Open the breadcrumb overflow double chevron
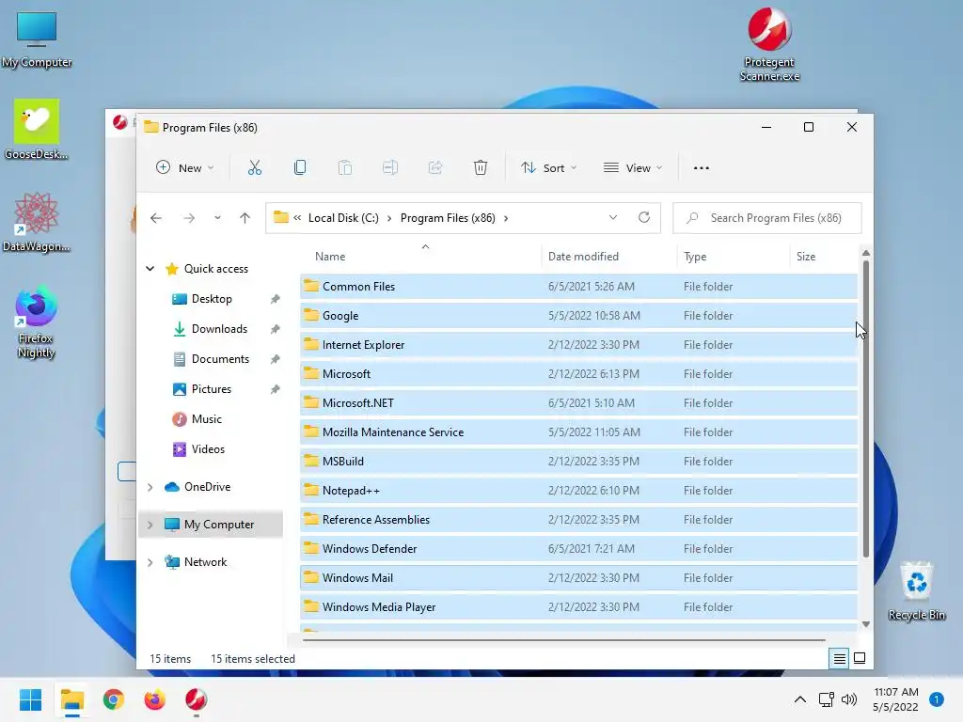 (297, 217)
